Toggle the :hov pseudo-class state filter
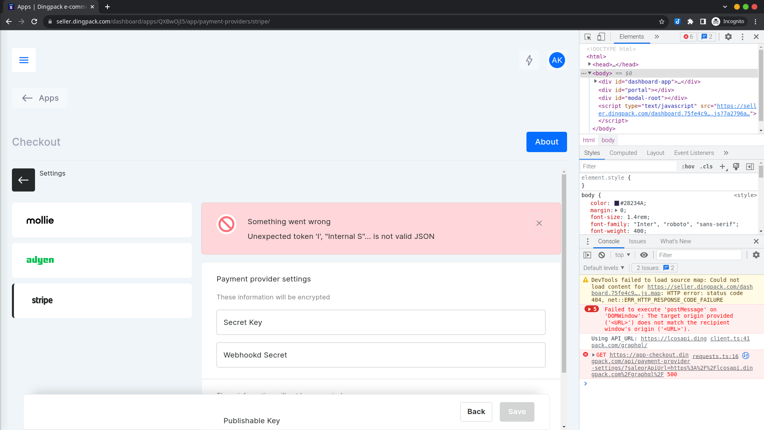 (x=688, y=166)
